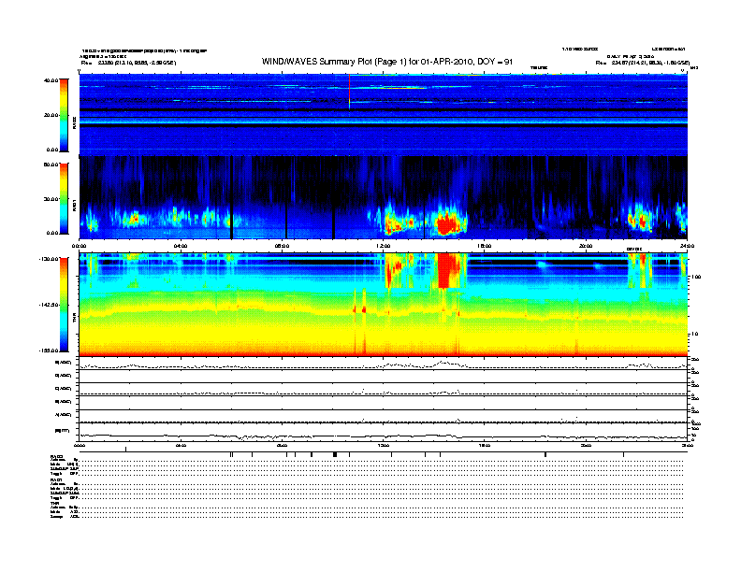Select the 30.00 label on RAD1 color scale
The image size is (741, 572).
pyautogui.click(x=51, y=199)
